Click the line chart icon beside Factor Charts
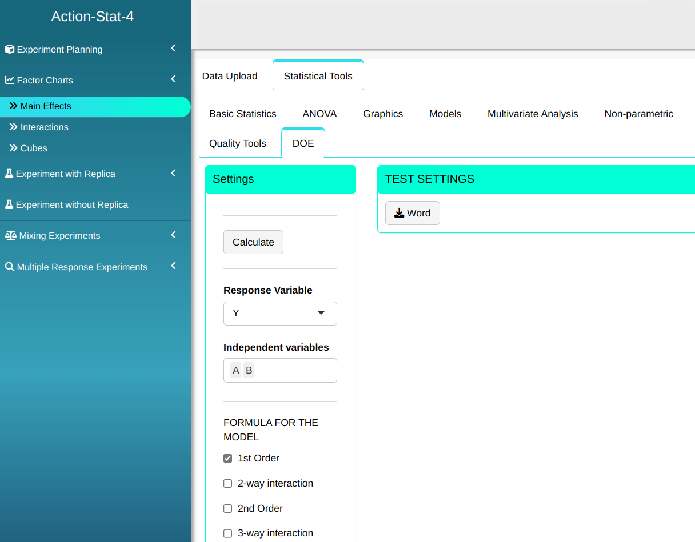This screenshot has width=695, height=542. click(10, 80)
